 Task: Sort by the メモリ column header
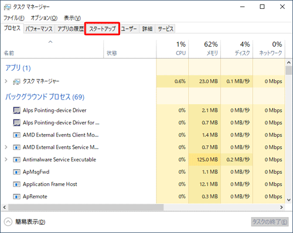pos(205,49)
